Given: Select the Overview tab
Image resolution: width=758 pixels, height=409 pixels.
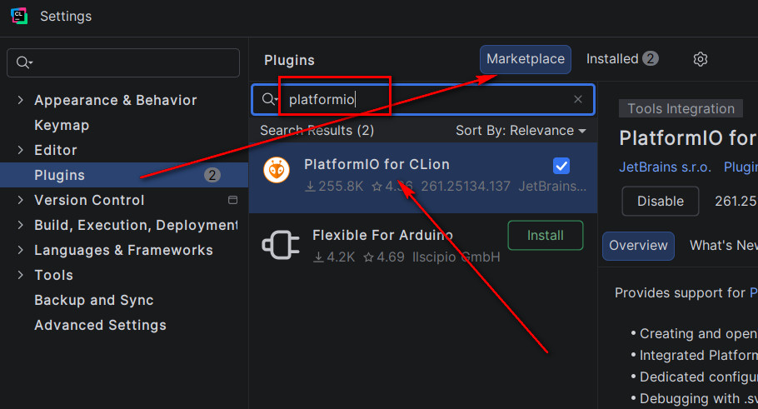Looking at the screenshot, I should pyautogui.click(x=638, y=246).
